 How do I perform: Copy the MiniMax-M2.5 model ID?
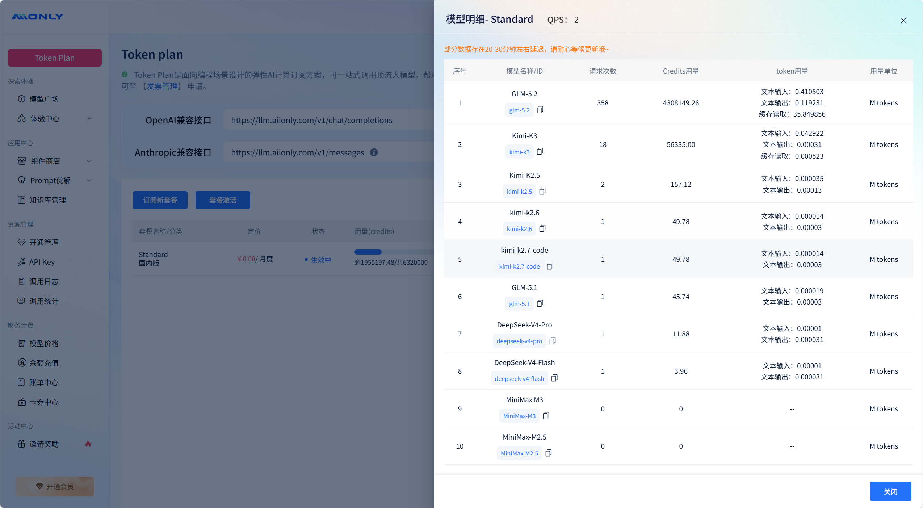coord(549,453)
